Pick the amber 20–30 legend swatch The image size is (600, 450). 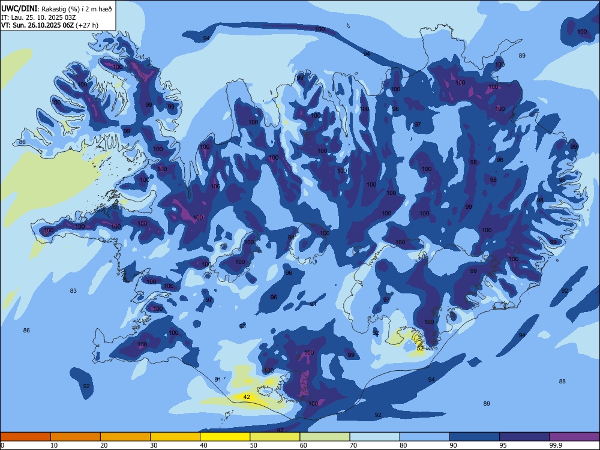(125, 437)
